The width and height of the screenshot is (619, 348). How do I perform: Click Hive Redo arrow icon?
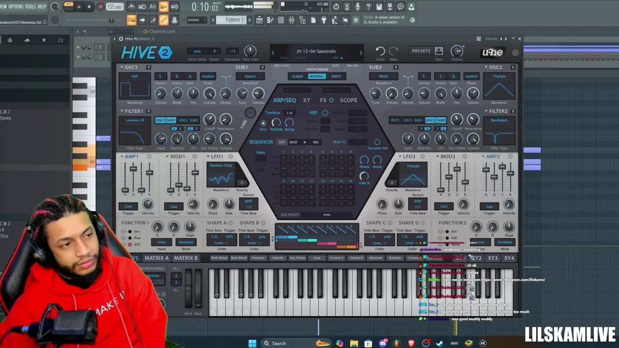[394, 51]
